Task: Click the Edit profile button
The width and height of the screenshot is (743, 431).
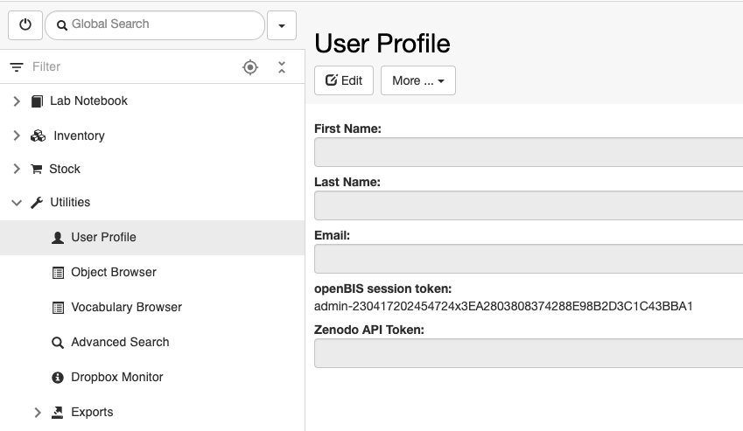Action: [344, 80]
